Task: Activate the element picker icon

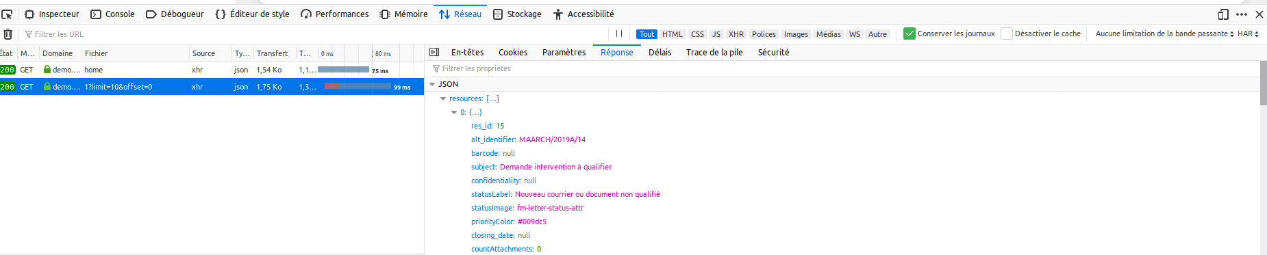Action: [x=7, y=14]
